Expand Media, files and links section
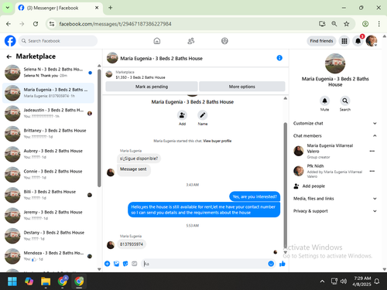This screenshot has height=290, width=387. (335, 199)
